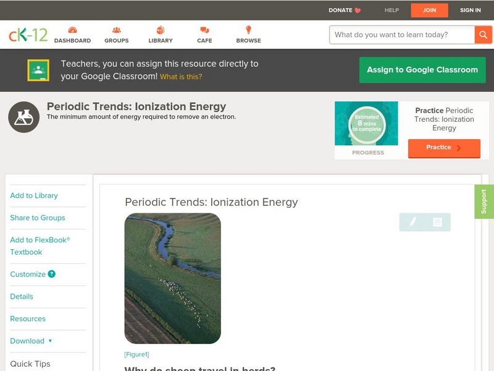Open the Dashboard gauge icon

pyautogui.click(x=72, y=30)
